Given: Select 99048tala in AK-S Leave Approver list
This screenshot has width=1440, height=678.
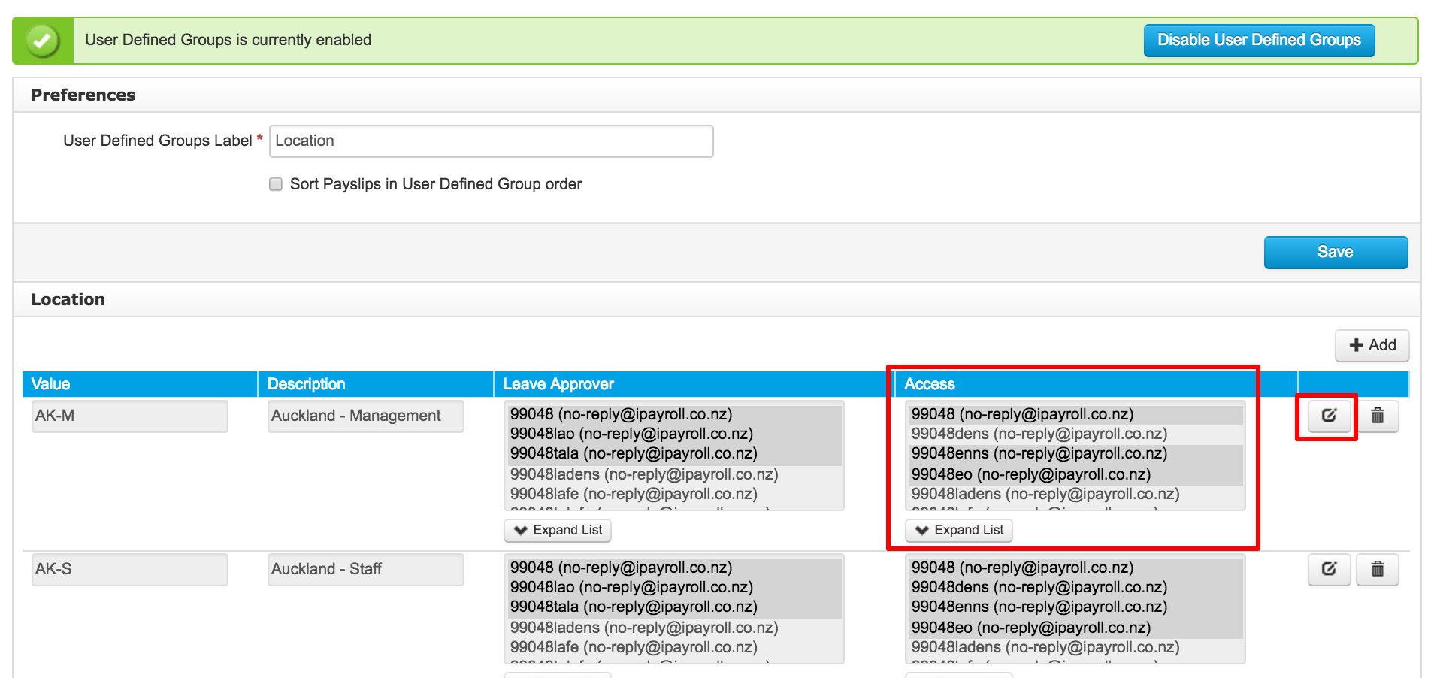Looking at the screenshot, I should coord(674,607).
